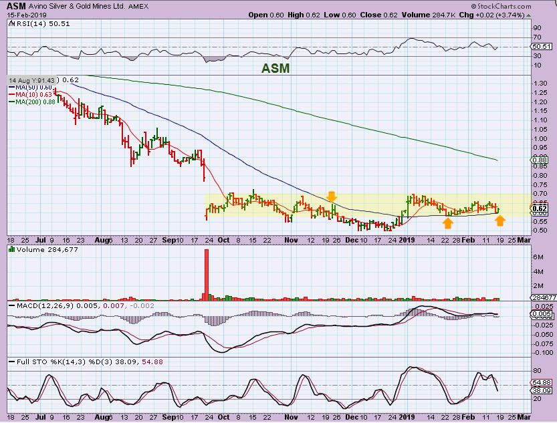Image resolution: width=557 pixels, height=423 pixels.
Task: Click the green up-triangle change indicator
Action: click(528, 15)
